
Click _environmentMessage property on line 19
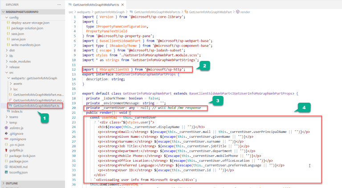(x=120, y=103)
